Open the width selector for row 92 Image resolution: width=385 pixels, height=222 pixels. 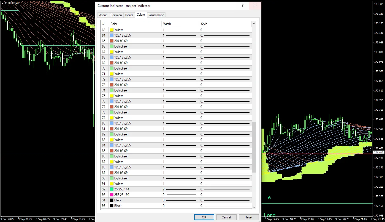(180, 189)
